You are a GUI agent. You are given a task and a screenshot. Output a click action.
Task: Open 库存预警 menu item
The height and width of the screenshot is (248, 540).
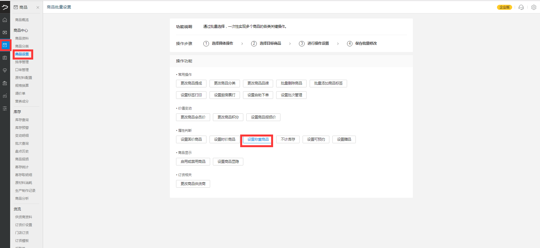[22, 128]
